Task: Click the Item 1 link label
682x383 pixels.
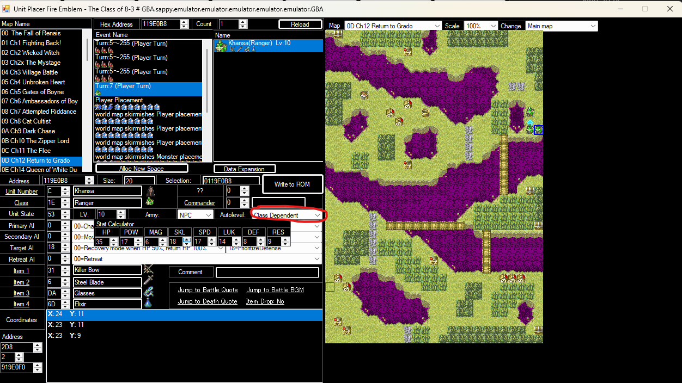Action: point(21,271)
